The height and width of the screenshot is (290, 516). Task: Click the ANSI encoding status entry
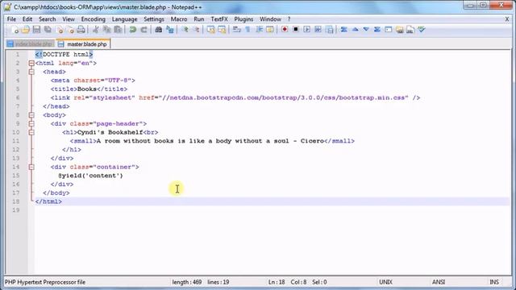439,282
